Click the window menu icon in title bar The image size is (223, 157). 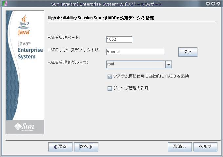(x=5, y=4)
